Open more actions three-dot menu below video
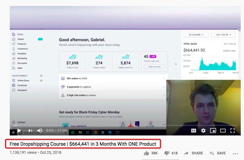This screenshot has width=244, height=160. click(235, 154)
